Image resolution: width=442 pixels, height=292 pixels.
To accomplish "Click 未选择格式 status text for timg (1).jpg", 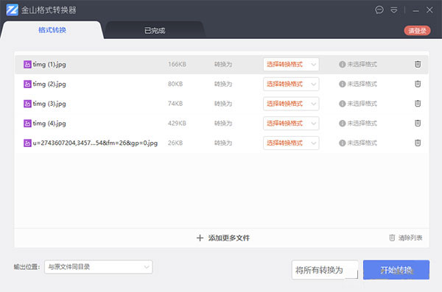I will [362, 65].
